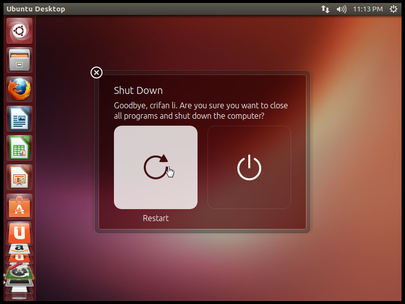Open the Files file manager in launcher
This screenshot has height=304, width=405.
tap(19, 60)
